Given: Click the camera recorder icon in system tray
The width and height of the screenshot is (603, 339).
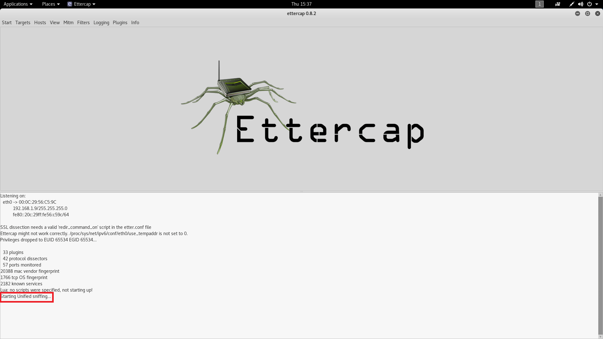Looking at the screenshot, I should click(557, 4).
